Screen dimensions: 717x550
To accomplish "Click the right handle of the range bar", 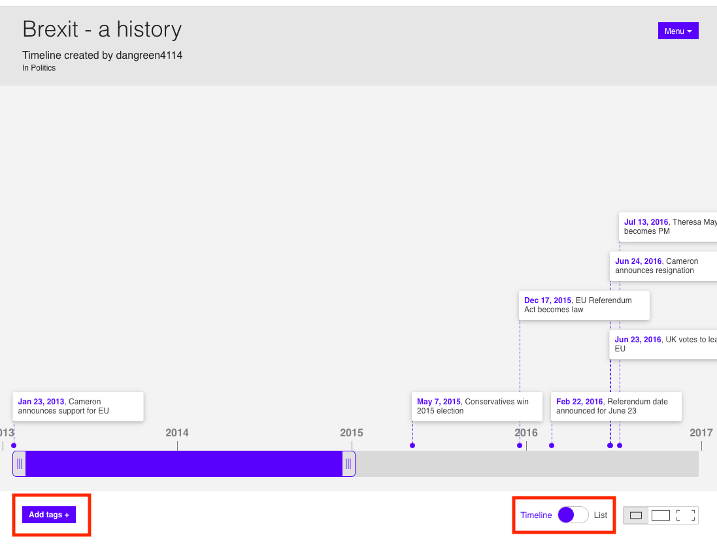I will (x=348, y=464).
